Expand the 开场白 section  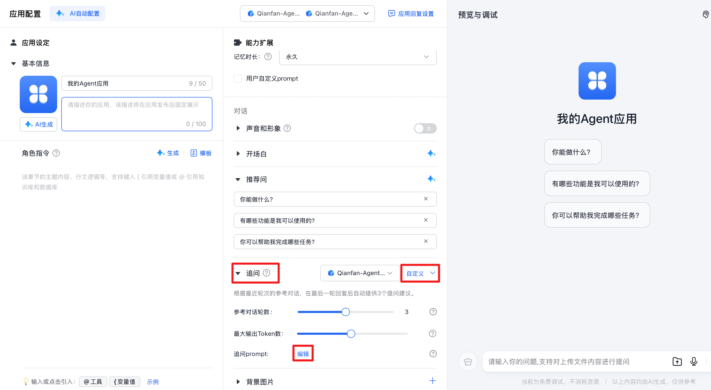(238, 154)
